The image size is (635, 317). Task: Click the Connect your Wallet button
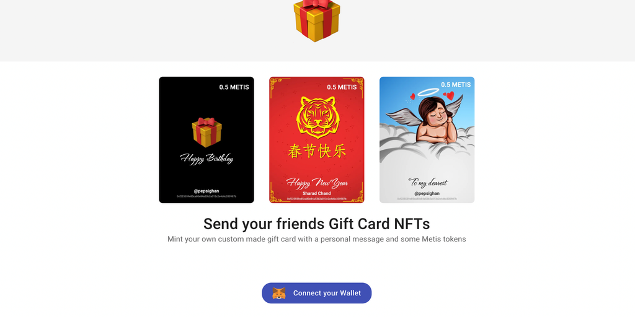point(316,293)
